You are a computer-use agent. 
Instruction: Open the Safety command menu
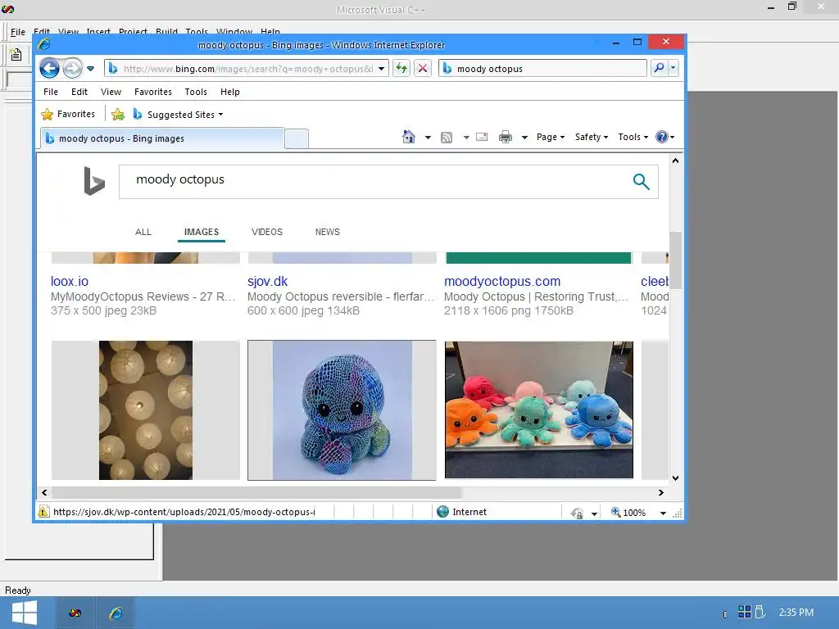(592, 137)
